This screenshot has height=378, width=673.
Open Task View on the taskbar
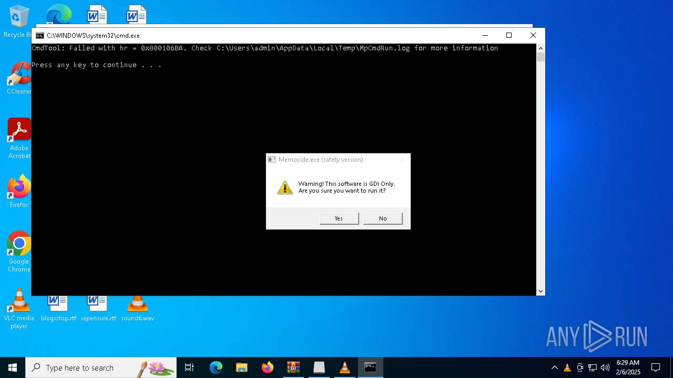coord(189,367)
